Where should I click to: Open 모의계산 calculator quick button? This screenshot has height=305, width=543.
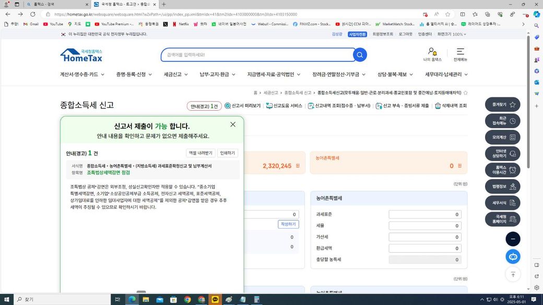[502, 137]
